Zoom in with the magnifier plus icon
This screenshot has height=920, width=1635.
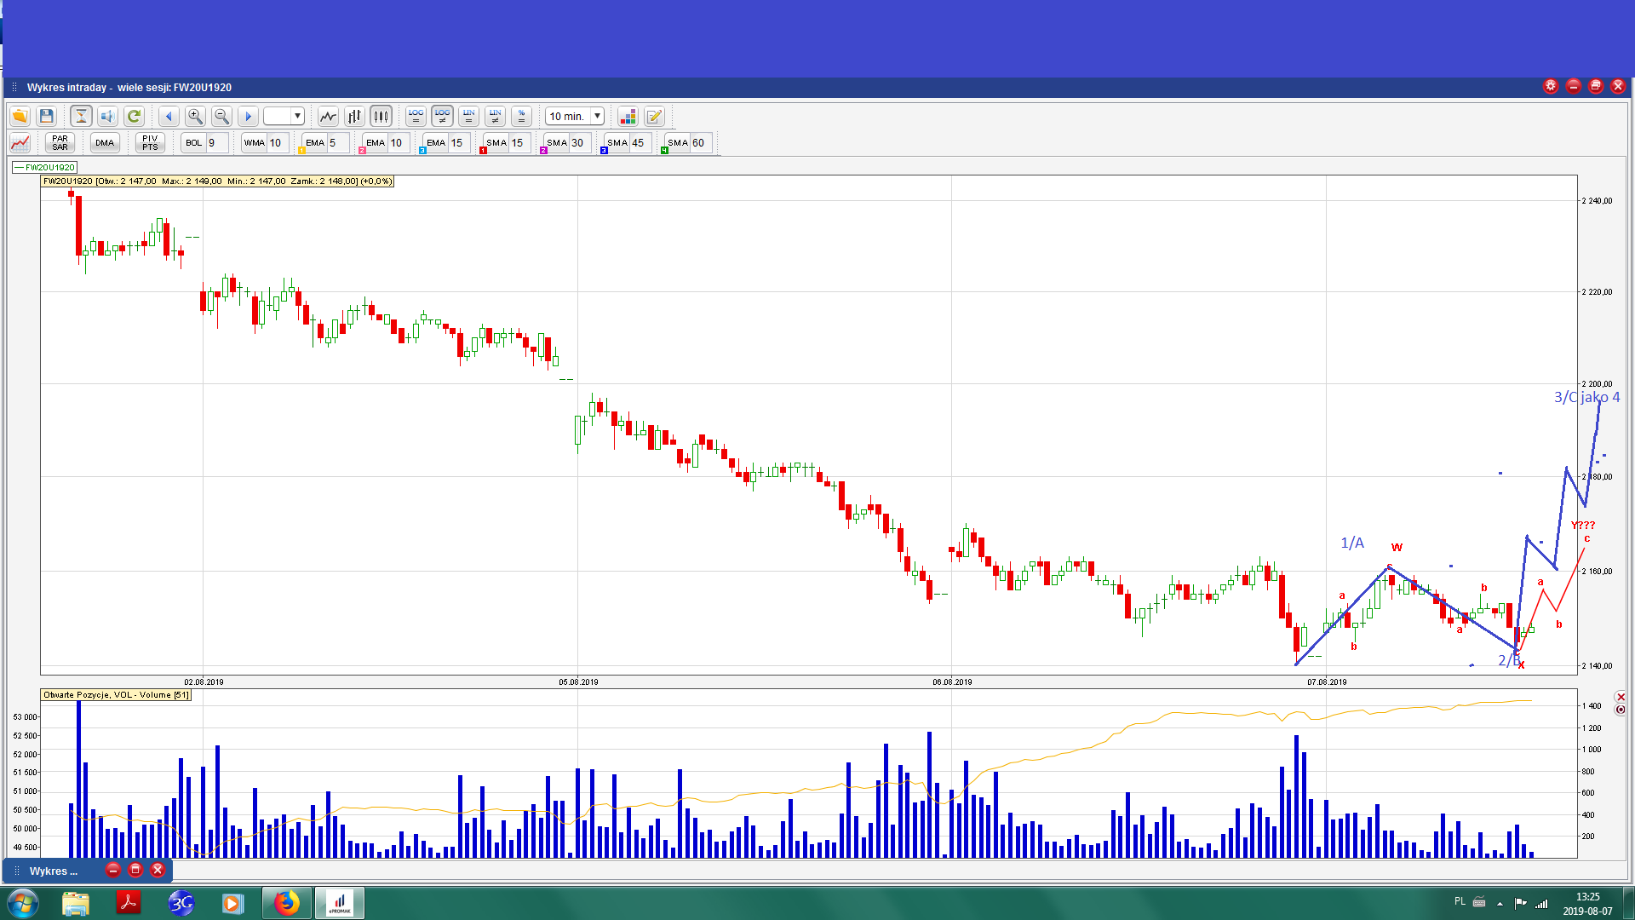click(195, 116)
